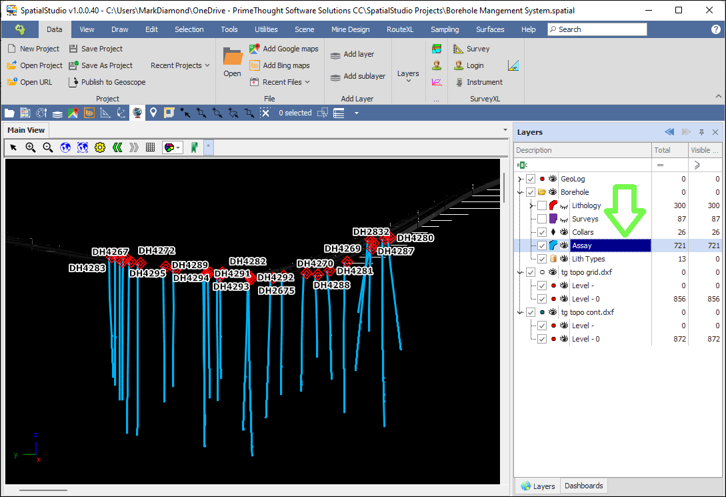Screen dimensions: 726x497
Task: Check the Lithology layer checkbox
Action: [542, 205]
